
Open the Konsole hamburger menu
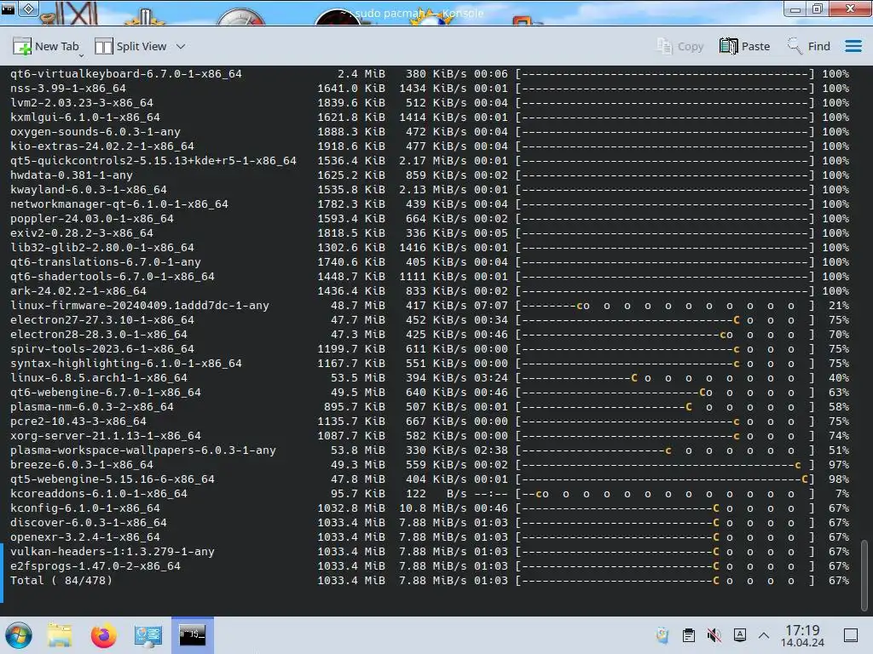[x=853, y=46]
